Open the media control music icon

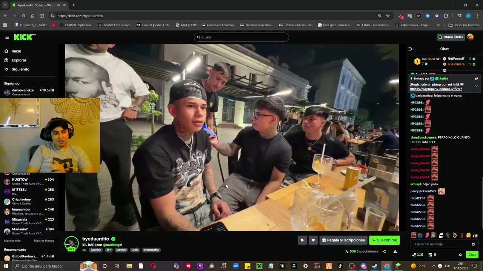tap(459, 16)
